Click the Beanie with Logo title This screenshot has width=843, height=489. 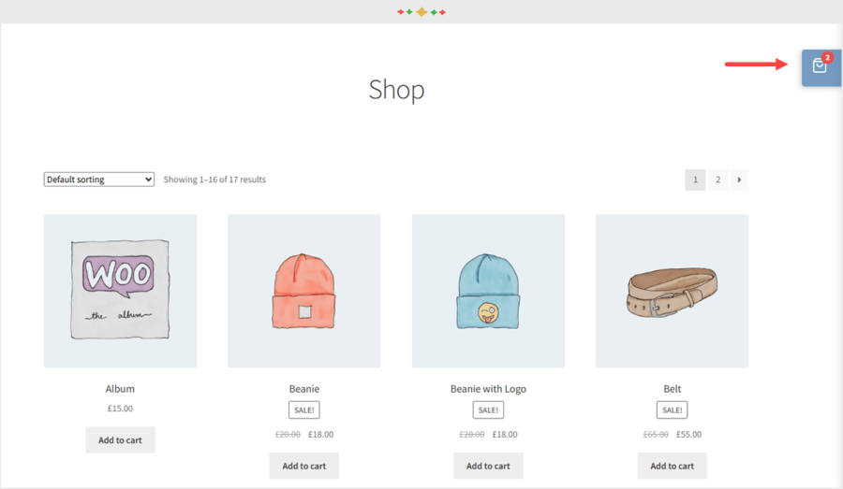(x=488, y=389)
